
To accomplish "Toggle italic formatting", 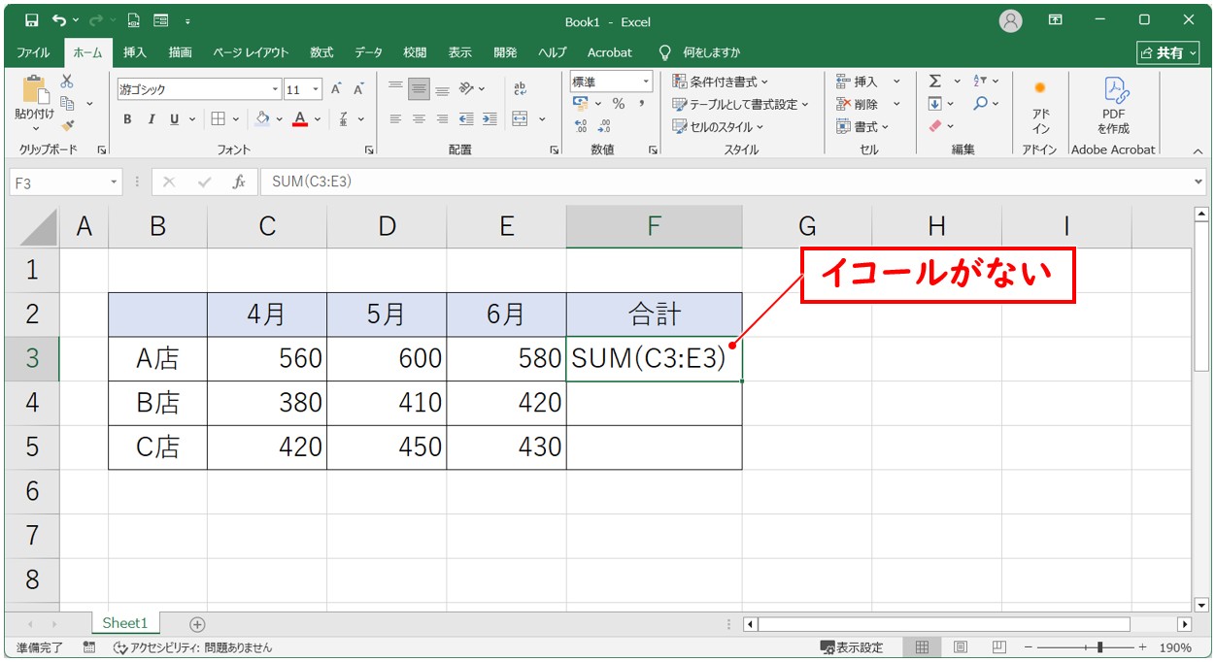I will 151,119.
